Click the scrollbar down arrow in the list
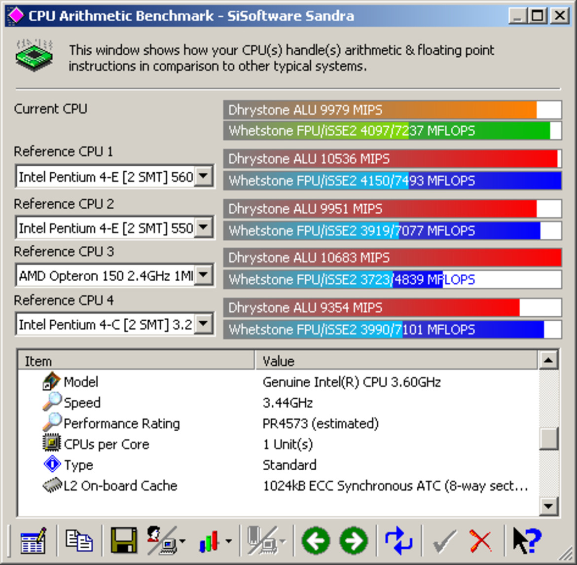This screenshot has width=577, height=565. pos(548,506)
